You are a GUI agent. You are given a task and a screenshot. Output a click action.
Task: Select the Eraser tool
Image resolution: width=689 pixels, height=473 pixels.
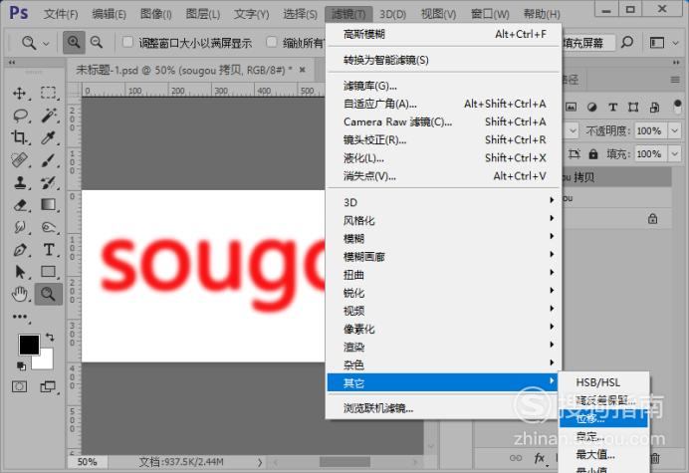click(20, 205)
